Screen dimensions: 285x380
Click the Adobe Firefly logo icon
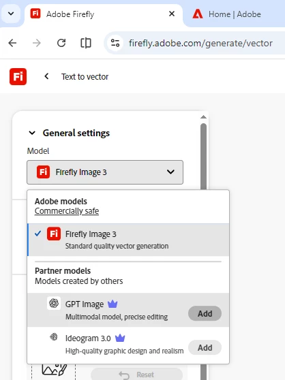point(18,76)
